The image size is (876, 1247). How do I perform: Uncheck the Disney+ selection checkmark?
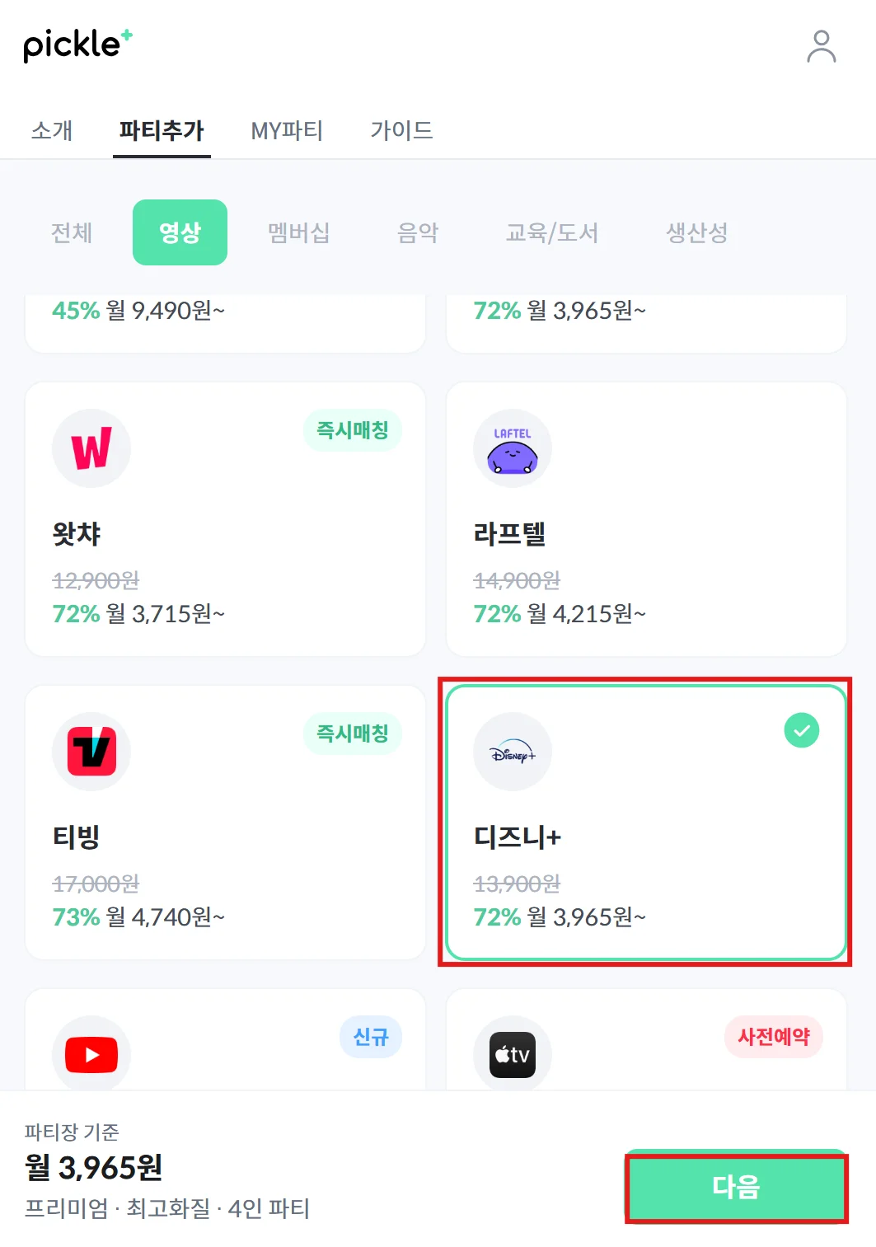tap(801, 730)
